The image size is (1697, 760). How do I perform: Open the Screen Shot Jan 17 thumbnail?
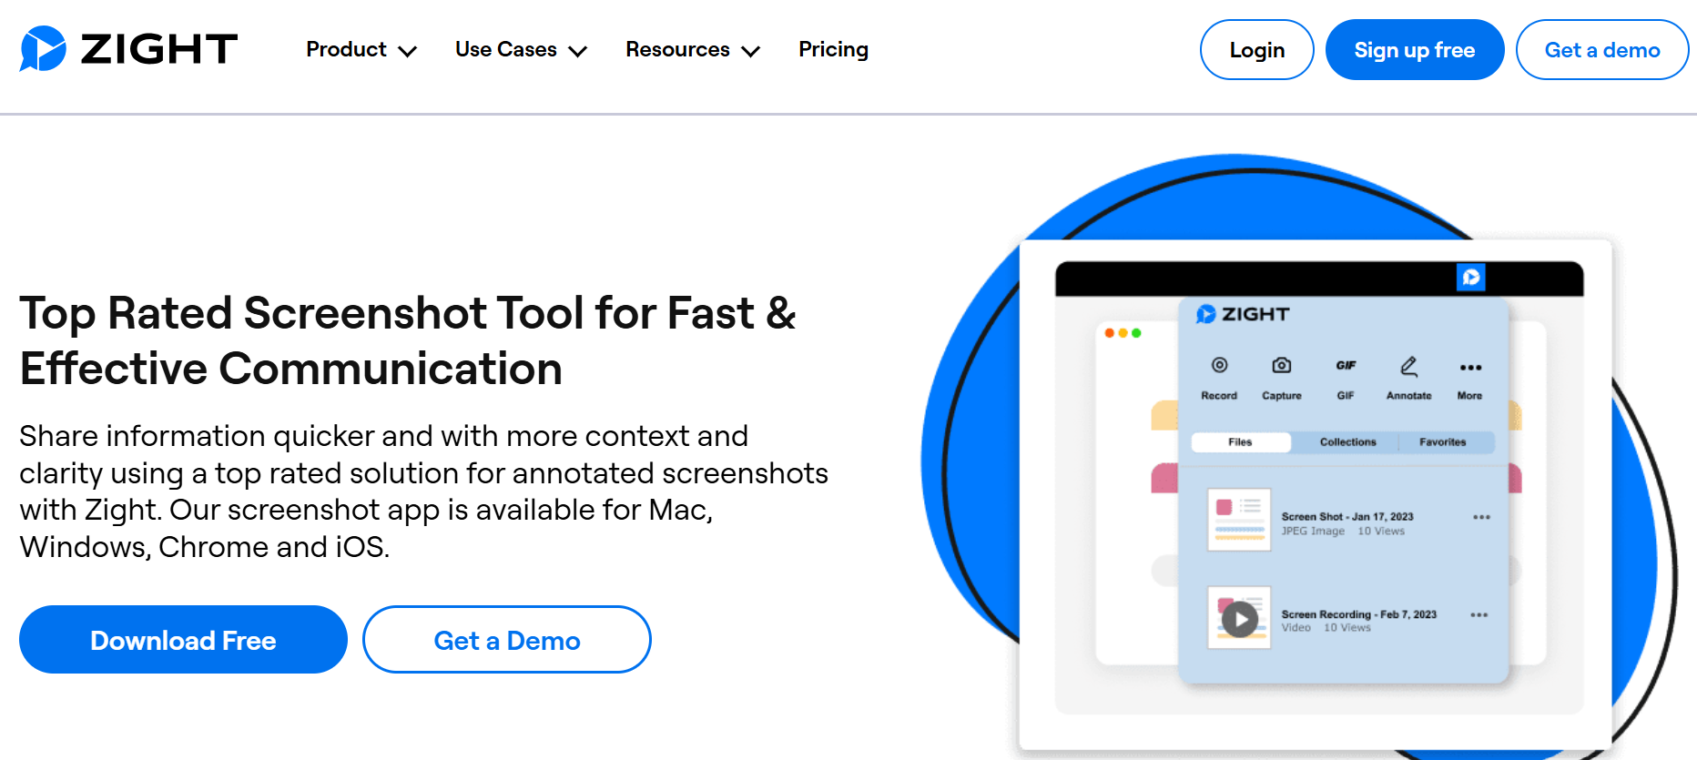pyautogui.click(x=1239, y=520)
